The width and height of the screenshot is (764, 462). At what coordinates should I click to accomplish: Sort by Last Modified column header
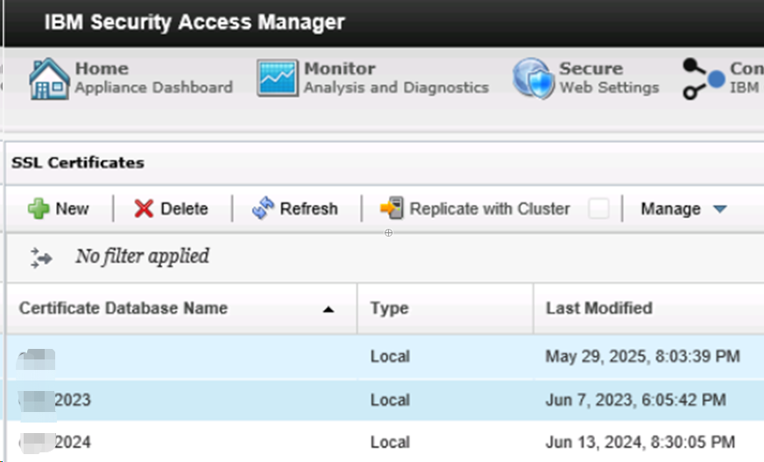pos(649,309)
